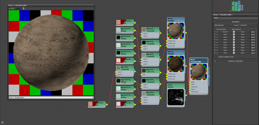Click blend amount None map button in row 3
Screen dimensions: 259x125
pyautogui.click(x=242, y=37)
